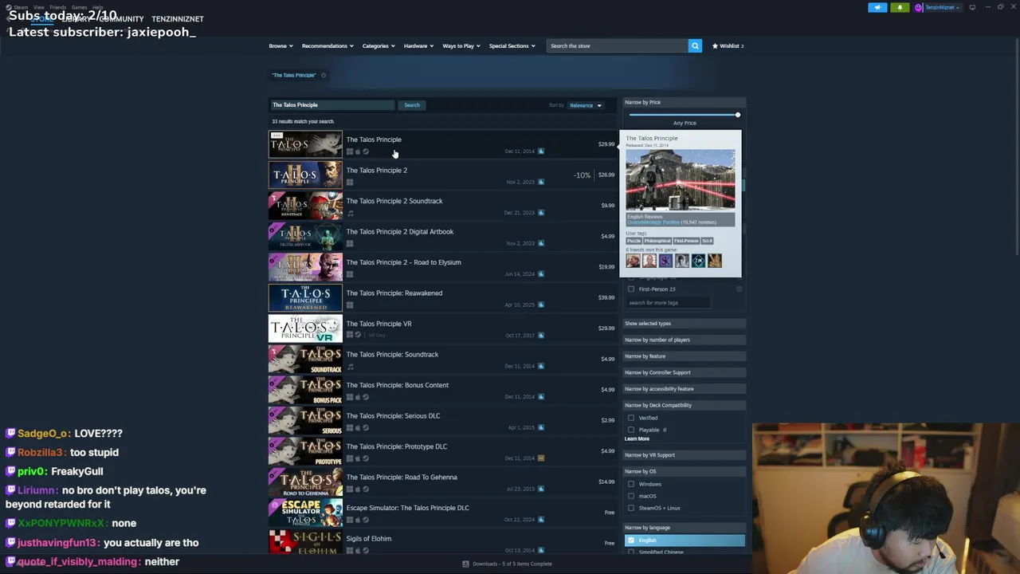Click the Windows platform icon under The Talos Principle
1020x574 pixels.
click(x=349, y=151)
